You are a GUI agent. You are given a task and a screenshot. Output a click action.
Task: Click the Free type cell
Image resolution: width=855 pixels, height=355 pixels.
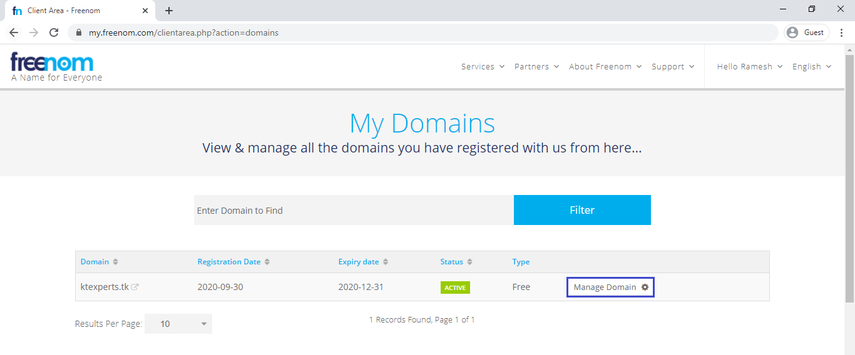point(521,287)
